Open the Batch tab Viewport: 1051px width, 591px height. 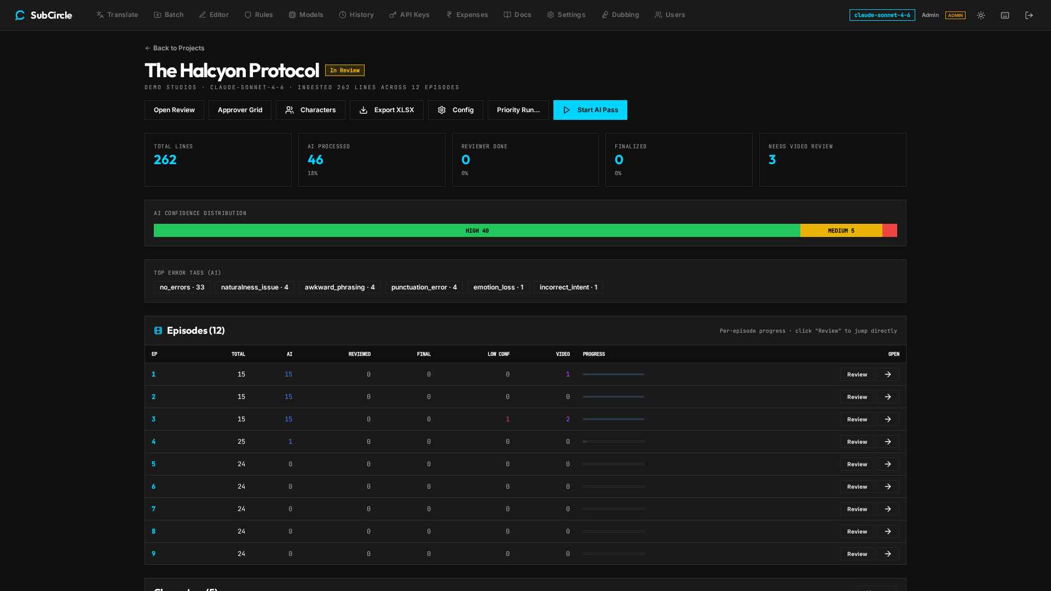tap(169, 15)
